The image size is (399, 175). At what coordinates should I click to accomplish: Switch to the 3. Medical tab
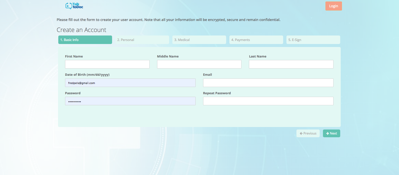pyautogui.click(x=199, y=40)
